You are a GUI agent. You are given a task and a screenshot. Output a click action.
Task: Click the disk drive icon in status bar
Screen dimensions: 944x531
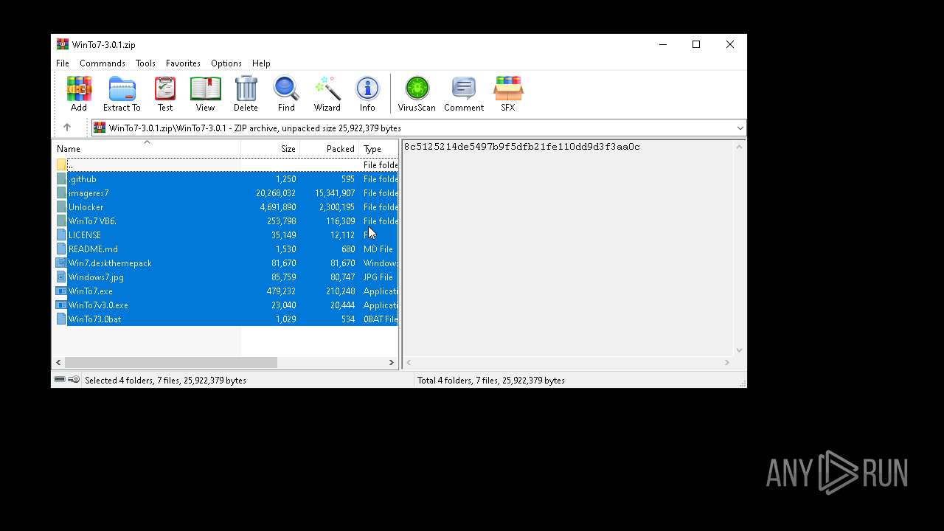pyautogui.click(x=60, y=380)
